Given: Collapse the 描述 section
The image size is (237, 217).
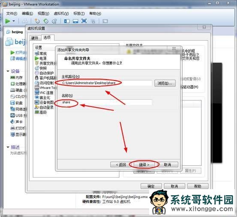Looking at the screenshot, I should click(x=8, y=147).
